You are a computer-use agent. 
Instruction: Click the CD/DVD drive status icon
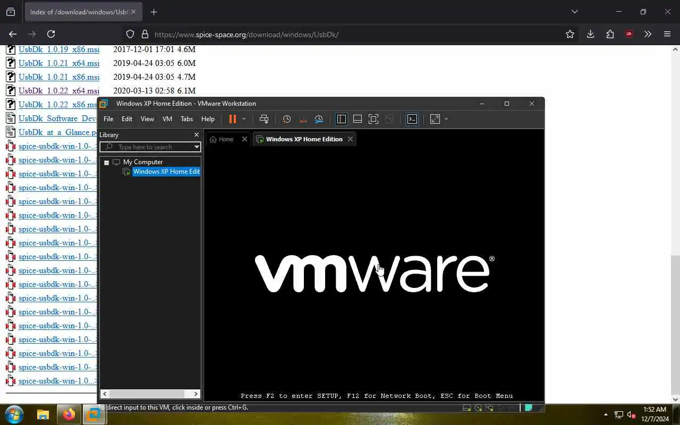[478, 408]
